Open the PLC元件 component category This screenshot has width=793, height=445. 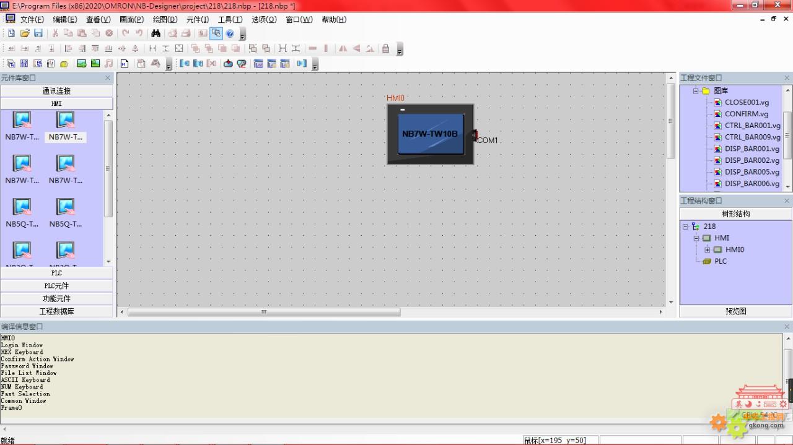56,286
